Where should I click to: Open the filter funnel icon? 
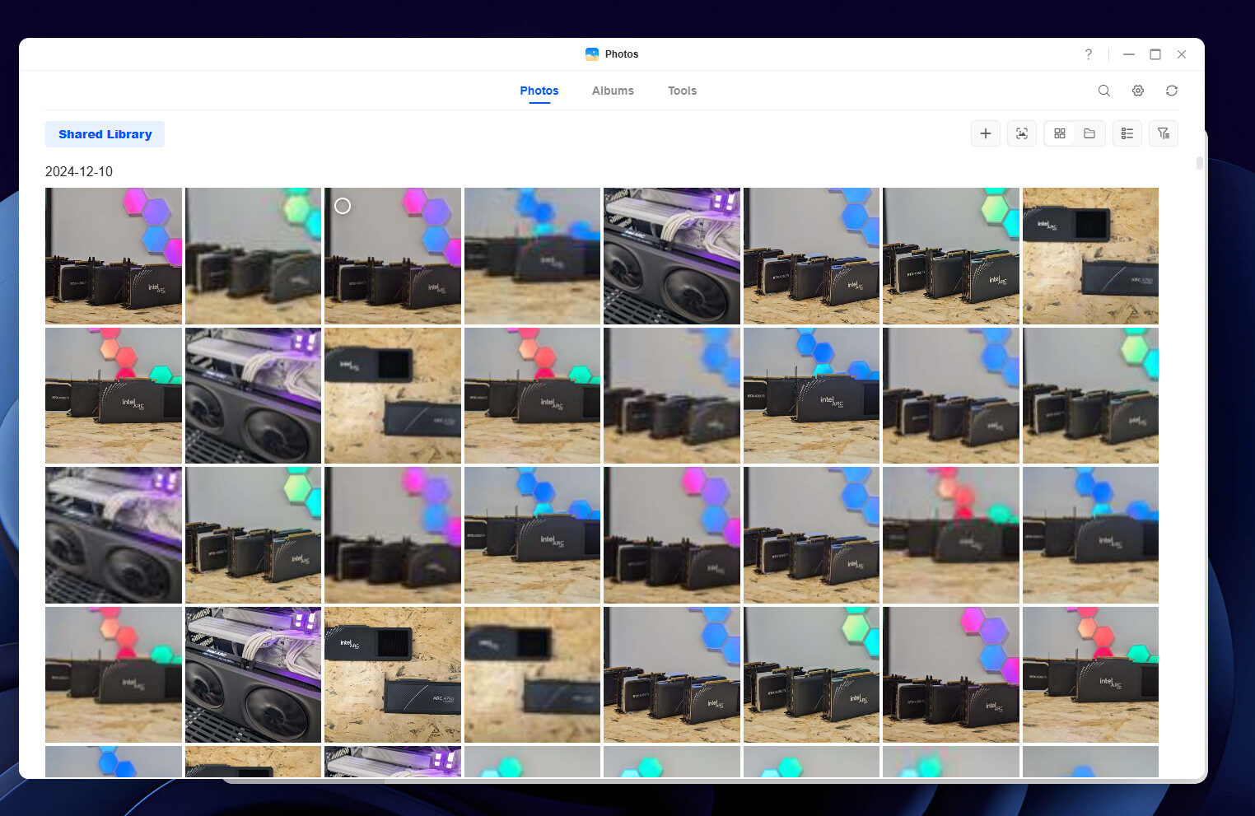coord(1164,133)
